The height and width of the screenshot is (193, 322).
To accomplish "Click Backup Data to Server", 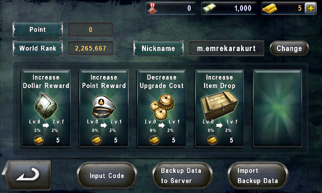I will tap(182, 176).
